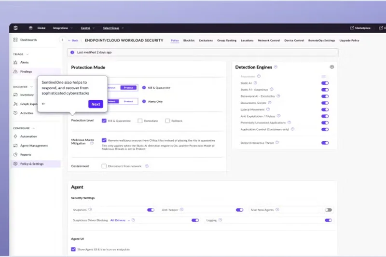Screen dimensions: 386x257
Task: Click the Automation icon in the sidebar
Action: (16, 136)
